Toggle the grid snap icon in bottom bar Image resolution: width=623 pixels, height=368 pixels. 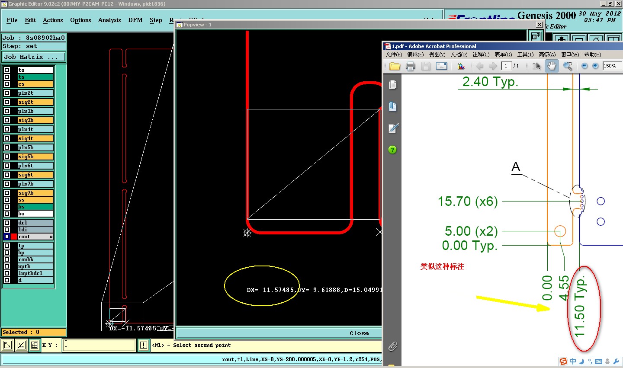35,345
